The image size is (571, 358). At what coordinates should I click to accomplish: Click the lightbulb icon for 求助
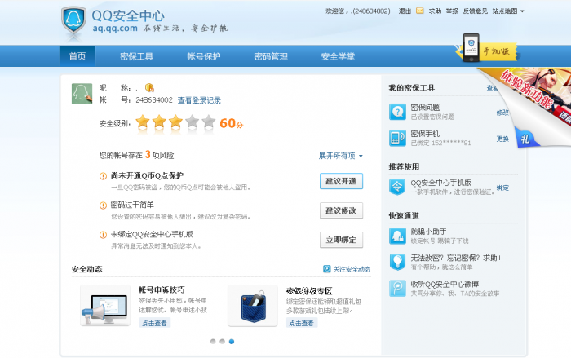tap(397, 262)
